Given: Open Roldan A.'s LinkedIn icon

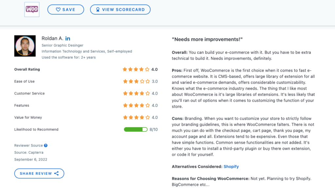Looking at the screenshot, I should click(x=68, y=39).
